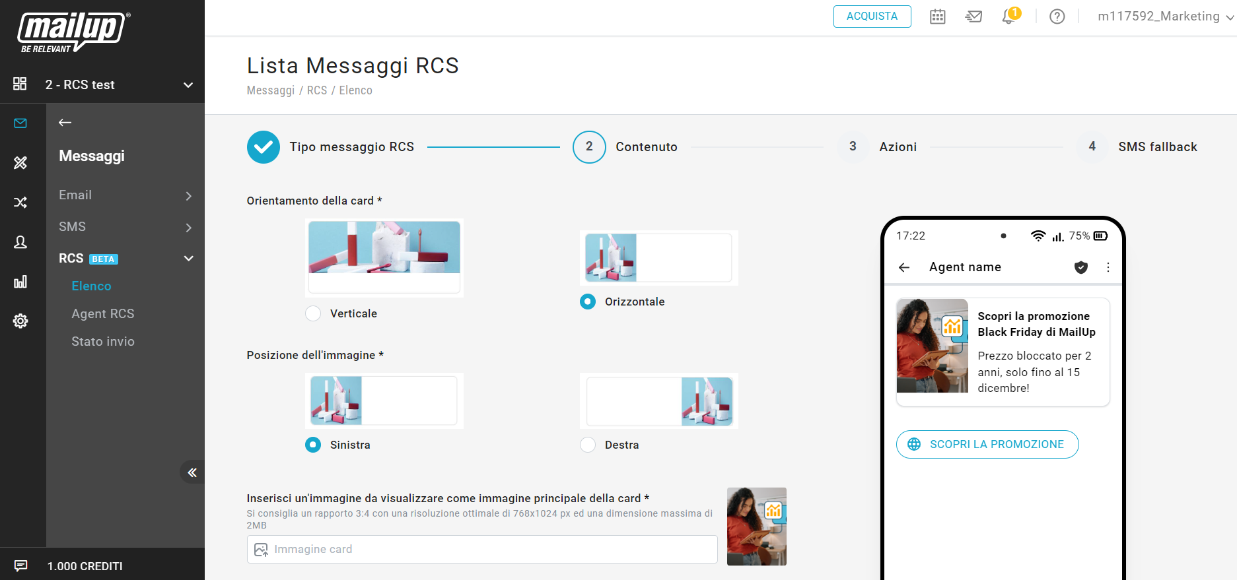Viewport: 1237px width, 580px height.
Task: Click the notifications bell icon
Action: point(1008,16)
